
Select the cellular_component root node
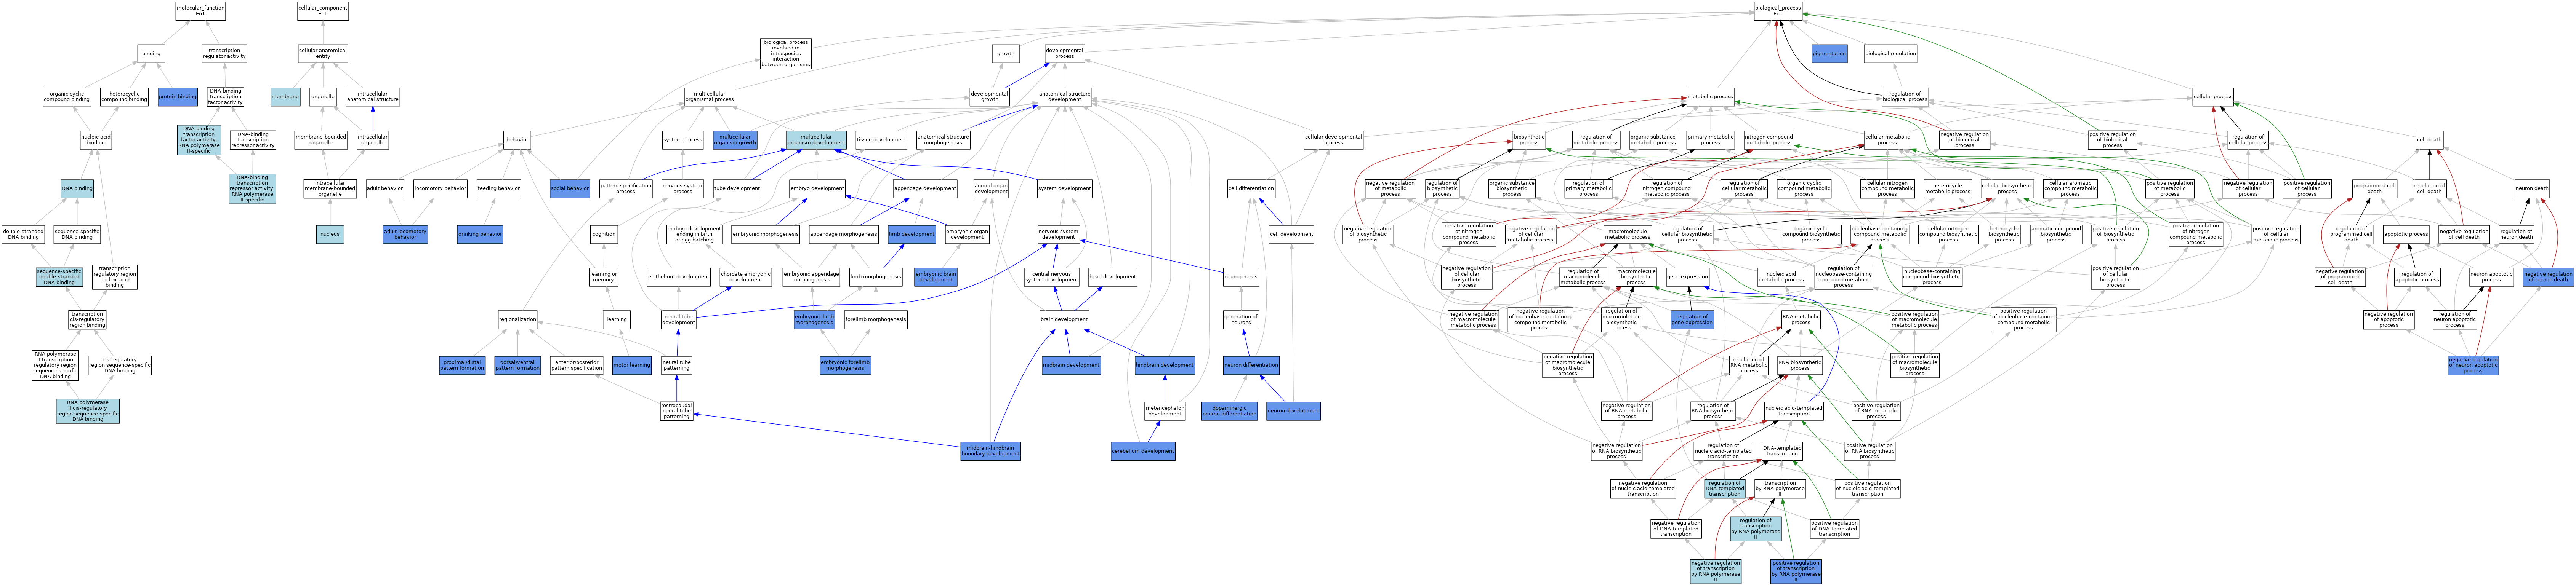pos(323,11)
